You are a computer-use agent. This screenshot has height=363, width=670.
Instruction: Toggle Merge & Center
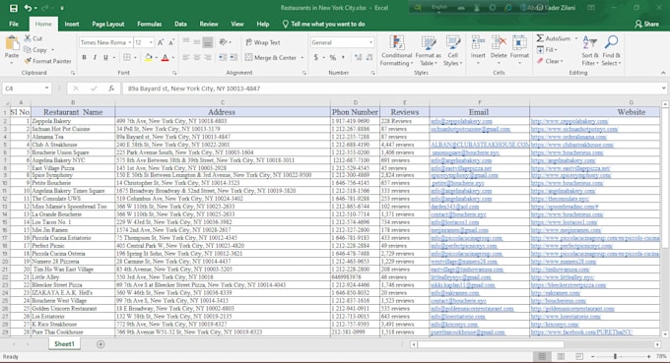[271, 57]
